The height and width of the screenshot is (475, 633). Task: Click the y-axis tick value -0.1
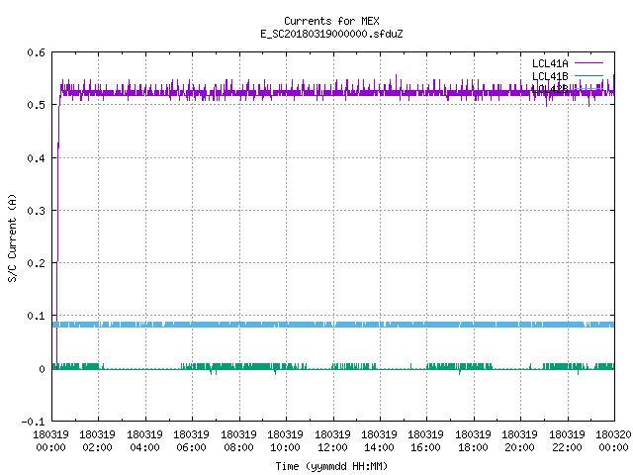point(33,422)
